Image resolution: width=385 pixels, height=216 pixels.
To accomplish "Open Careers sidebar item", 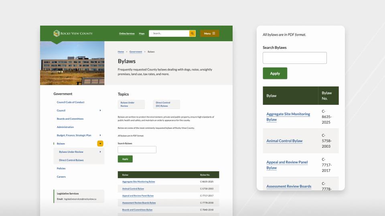I will point(61,176).
